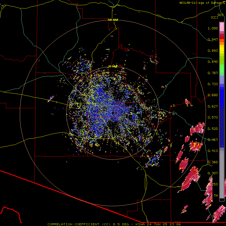
Task: Click the DCC label above the color scale
Action: click(220, 15)
